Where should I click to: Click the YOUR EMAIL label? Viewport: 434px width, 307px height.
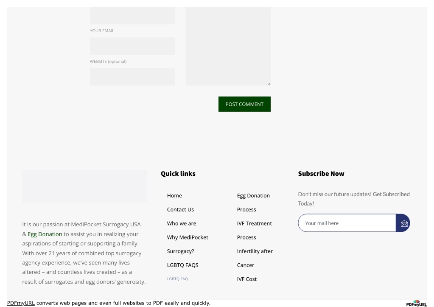click(102, 31)
